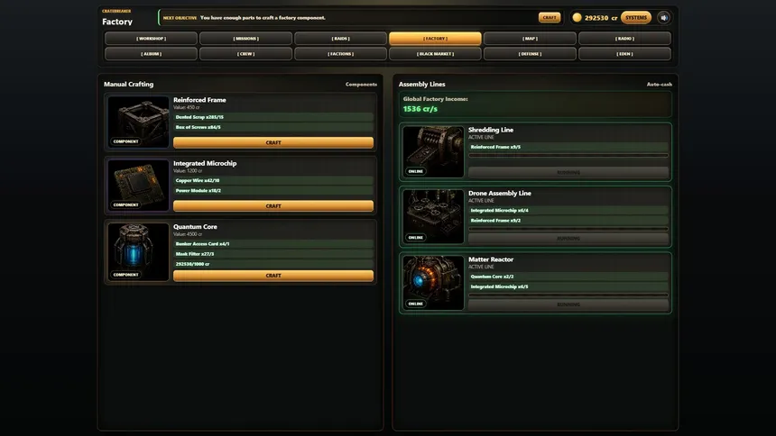The image size is (776, 436).
Task: Click the gold coin credits icon
Action: coord(577,18)
